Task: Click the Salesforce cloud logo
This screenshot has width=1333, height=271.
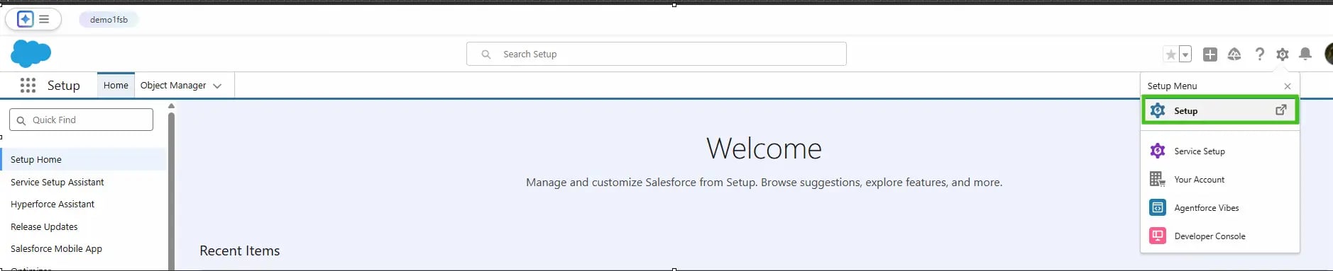Action: click(x=31, y=54)
